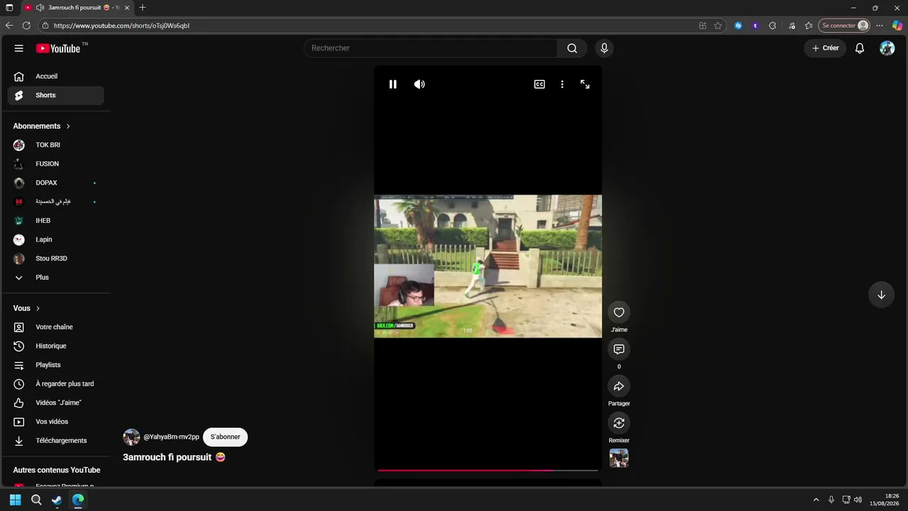Open Playlists in the sidebar

click(x=56, y=365)
